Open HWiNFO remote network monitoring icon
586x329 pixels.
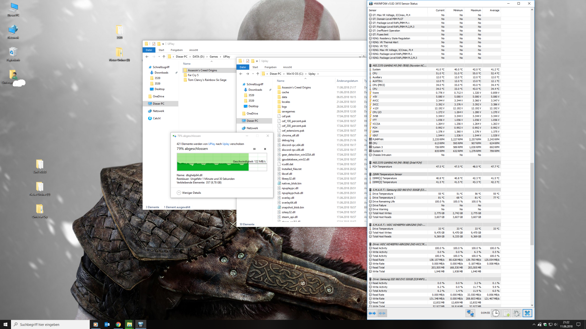click(470, 313)
